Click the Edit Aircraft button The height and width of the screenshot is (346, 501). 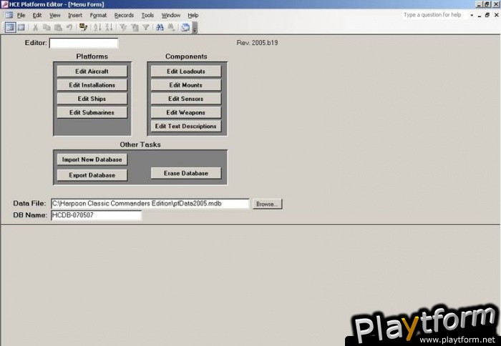click(92, 71)
